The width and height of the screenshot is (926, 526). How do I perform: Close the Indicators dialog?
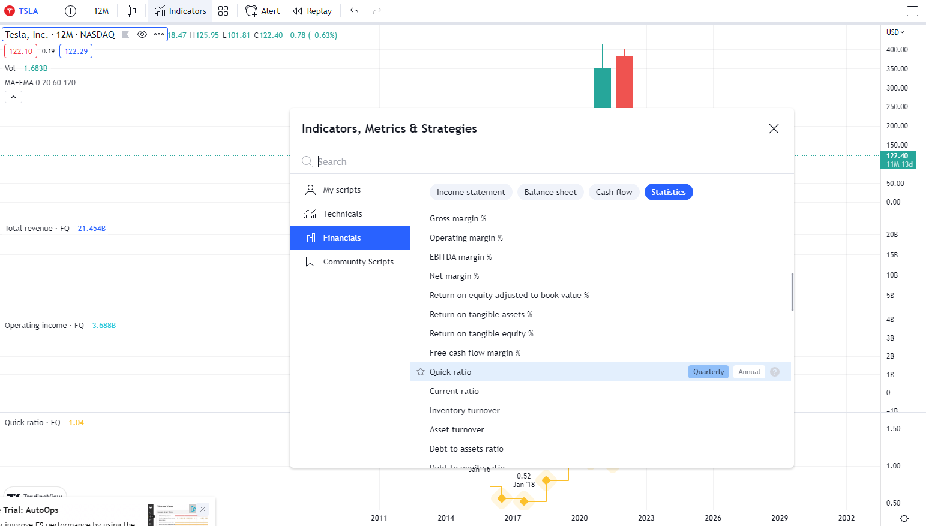[x=774, y=128]
